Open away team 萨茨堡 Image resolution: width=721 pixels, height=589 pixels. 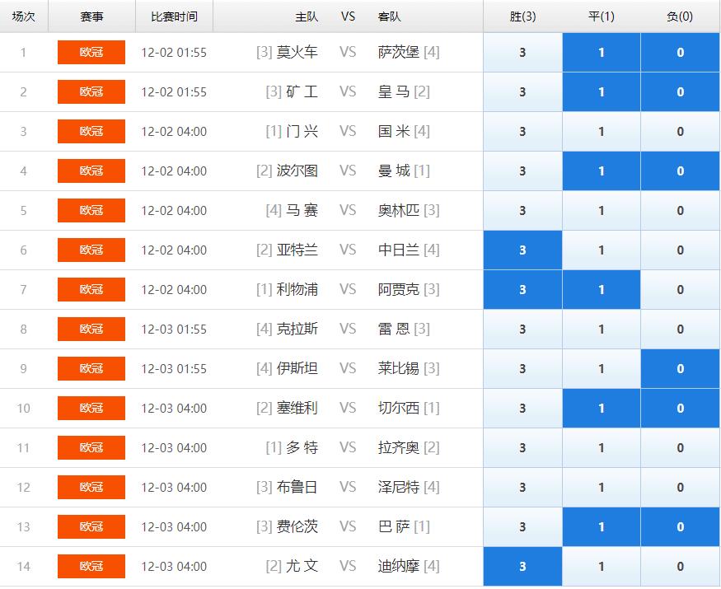(x=399, y=53)
